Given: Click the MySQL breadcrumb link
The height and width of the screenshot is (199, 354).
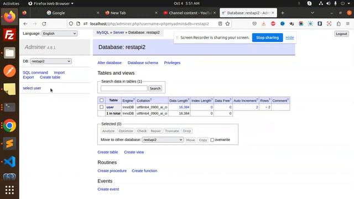Looking at the screenshot, I should [103, 33].
